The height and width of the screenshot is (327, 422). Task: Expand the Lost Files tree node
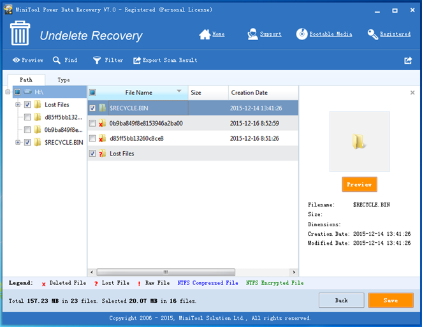pyautogui.click(x=18, y=105)
